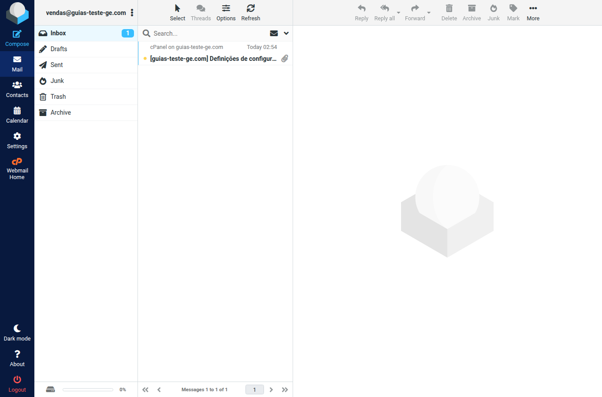Expand Reply all dropdown arrow
The height and width of the screenshot is (397, 602).
[398, 13]
